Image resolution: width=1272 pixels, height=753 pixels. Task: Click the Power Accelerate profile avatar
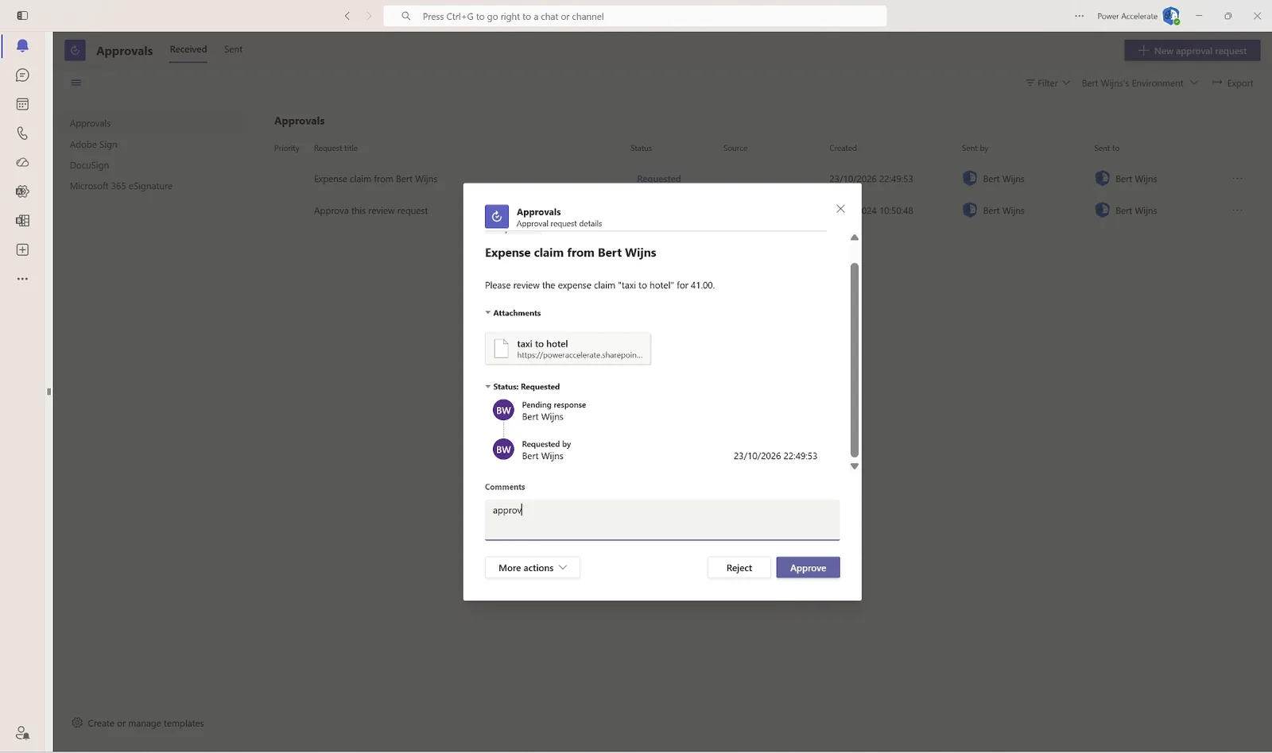tap(1170, 16)
